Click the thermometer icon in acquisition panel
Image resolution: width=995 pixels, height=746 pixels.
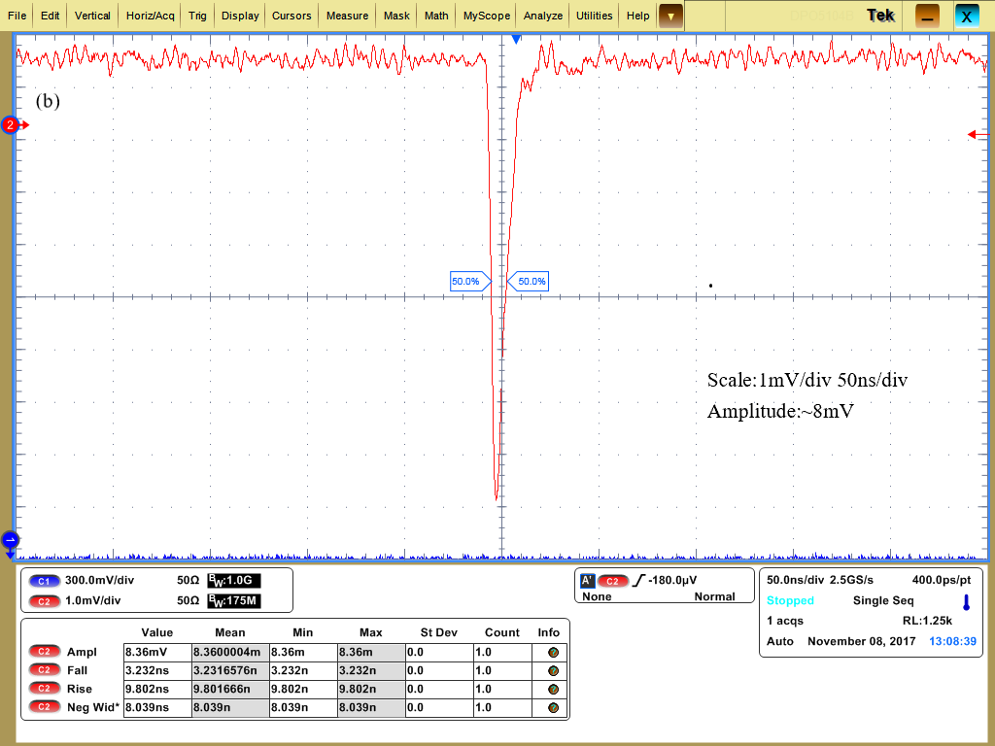(x=967, y=602)
